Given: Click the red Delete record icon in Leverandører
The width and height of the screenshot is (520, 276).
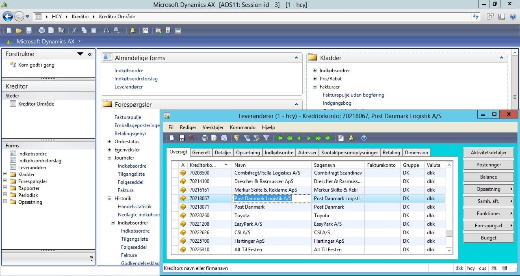Looking at the screenshot, I should point(192,138).
